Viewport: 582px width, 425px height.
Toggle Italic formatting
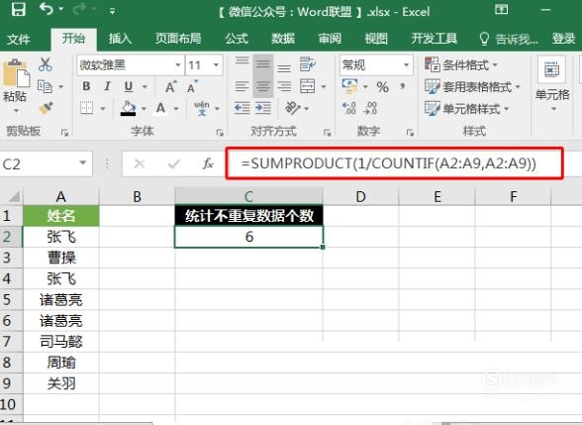(107, 86)
